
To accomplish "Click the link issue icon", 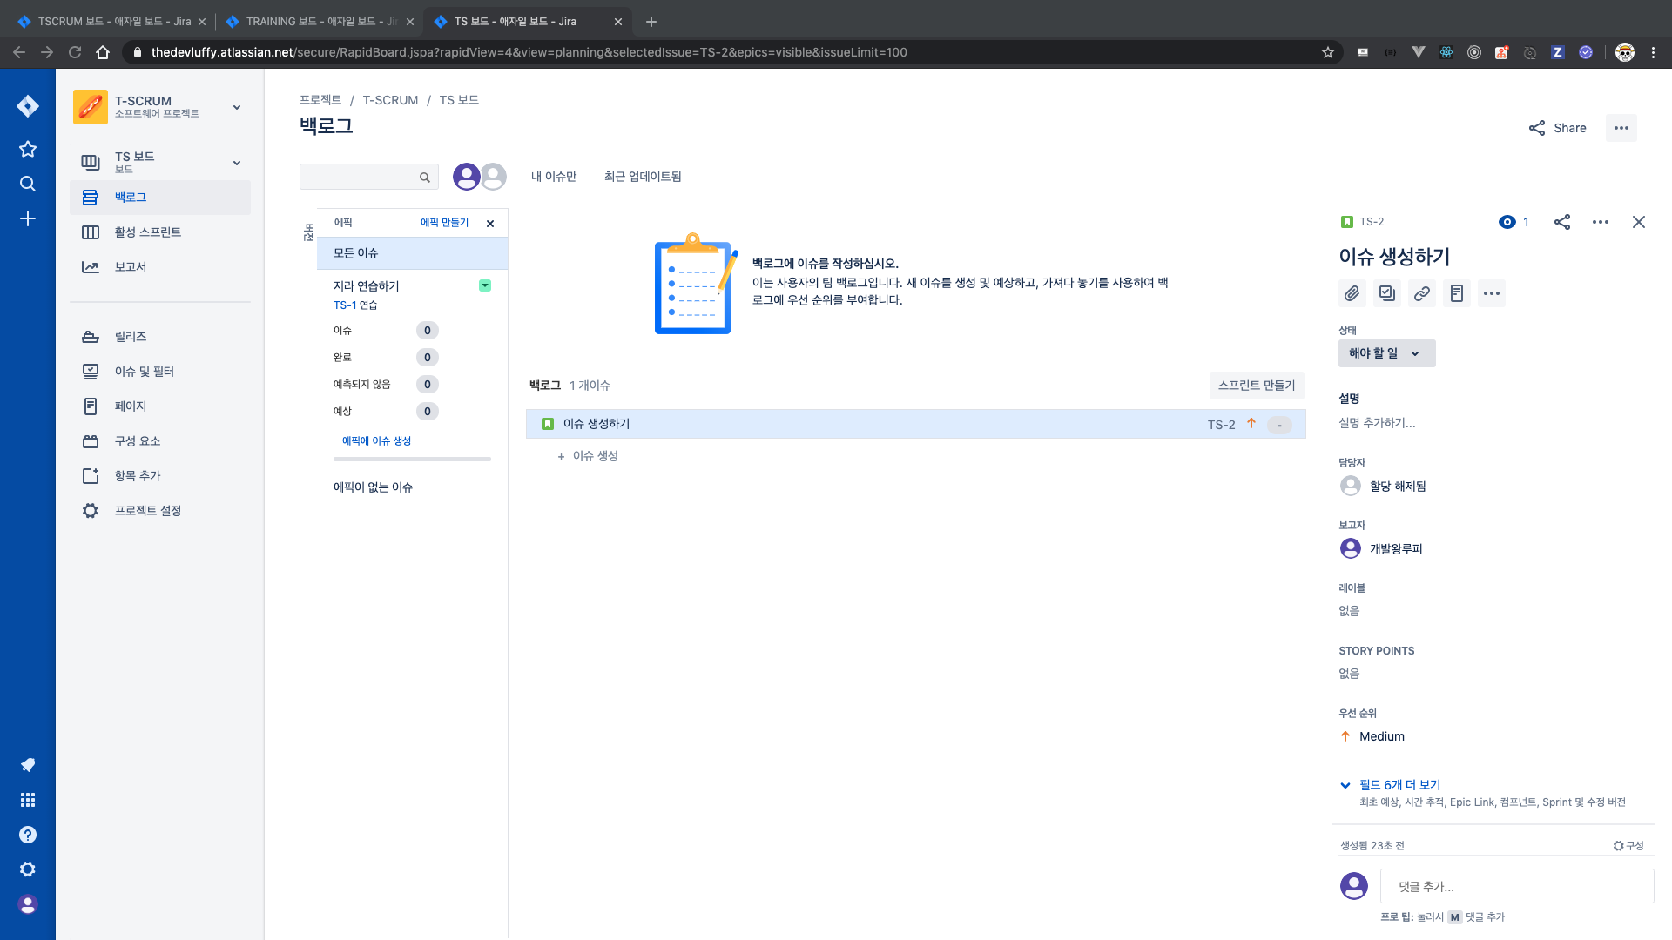I will [1421, 293].
